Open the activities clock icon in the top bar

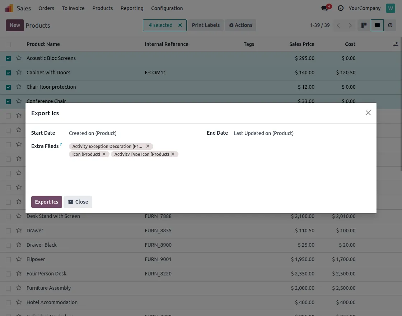click(340, 8)
